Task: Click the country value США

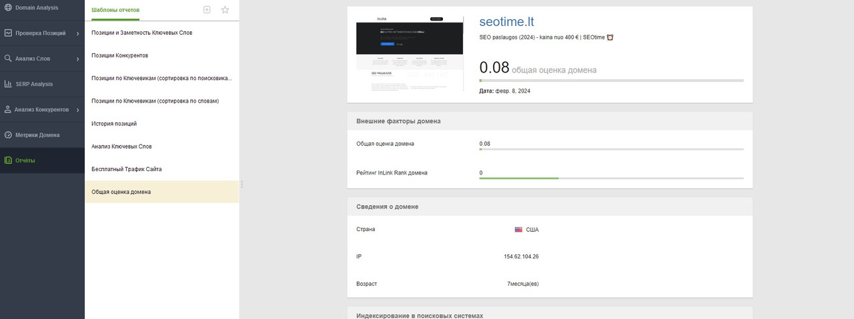Action: click(x=532, y=230)
